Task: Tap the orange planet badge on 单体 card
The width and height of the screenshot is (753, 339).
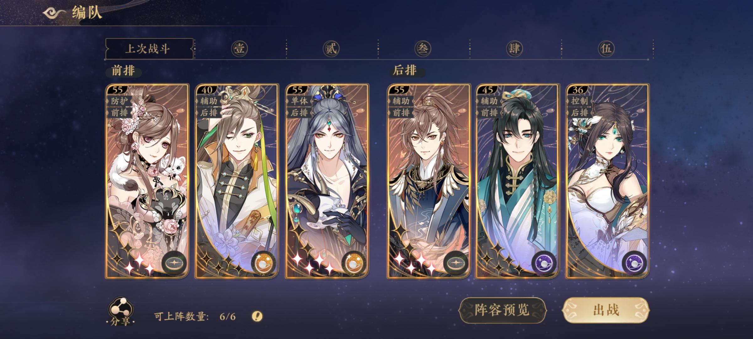Action: point(355,263)
